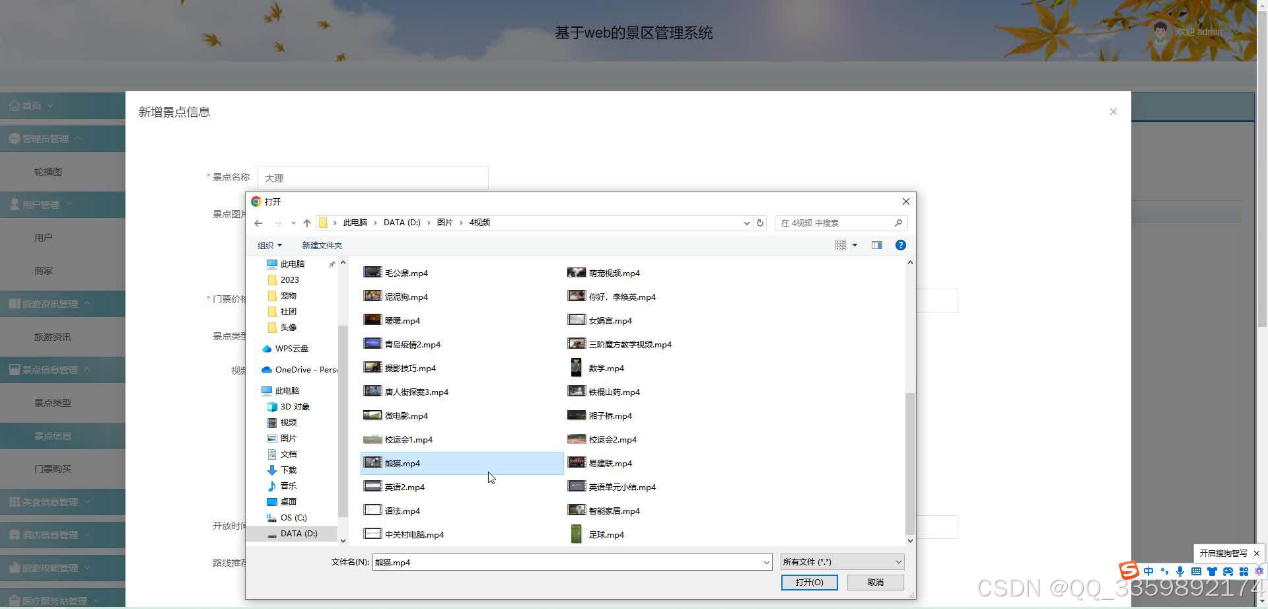Screen dimensions: 1268x609
Task: Close the 新增景点信息 dialog
Action: [x=1113, y=112]
